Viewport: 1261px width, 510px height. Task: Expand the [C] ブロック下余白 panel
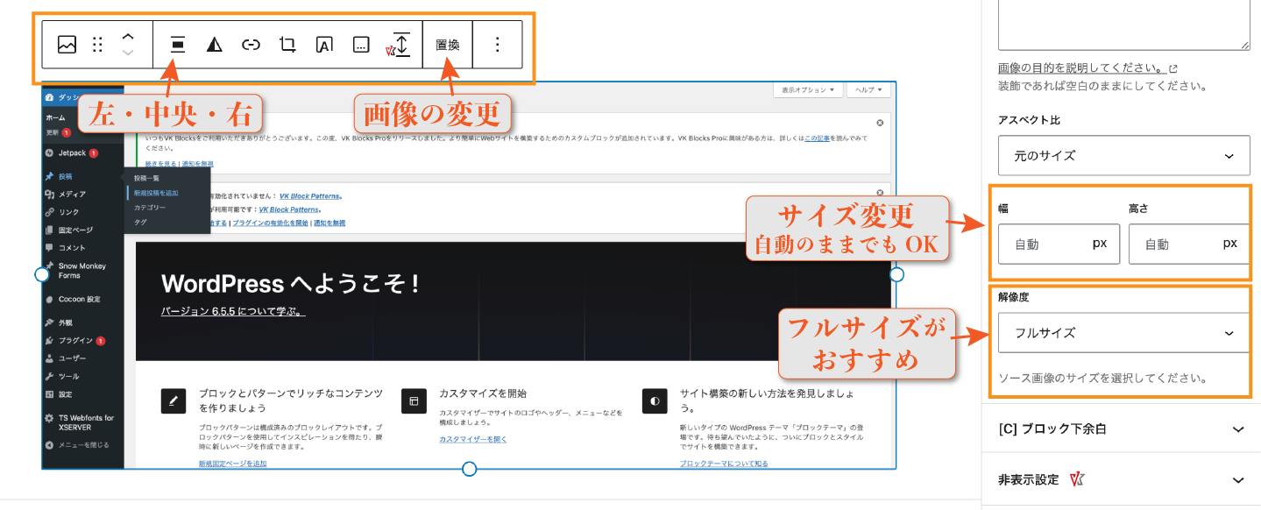1122,429
